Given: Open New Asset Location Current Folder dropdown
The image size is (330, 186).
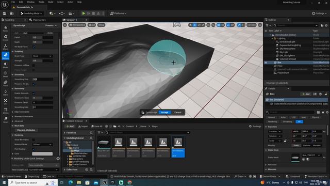Looking at the screenshot, I should pyautogui.click(x=43, y=170).
